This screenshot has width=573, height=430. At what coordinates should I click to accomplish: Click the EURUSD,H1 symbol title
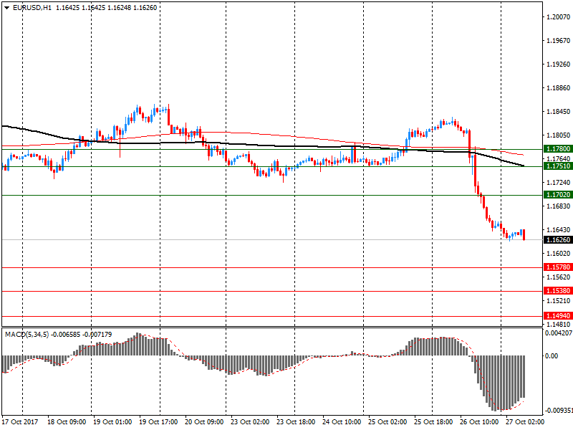tap(32, 8)
